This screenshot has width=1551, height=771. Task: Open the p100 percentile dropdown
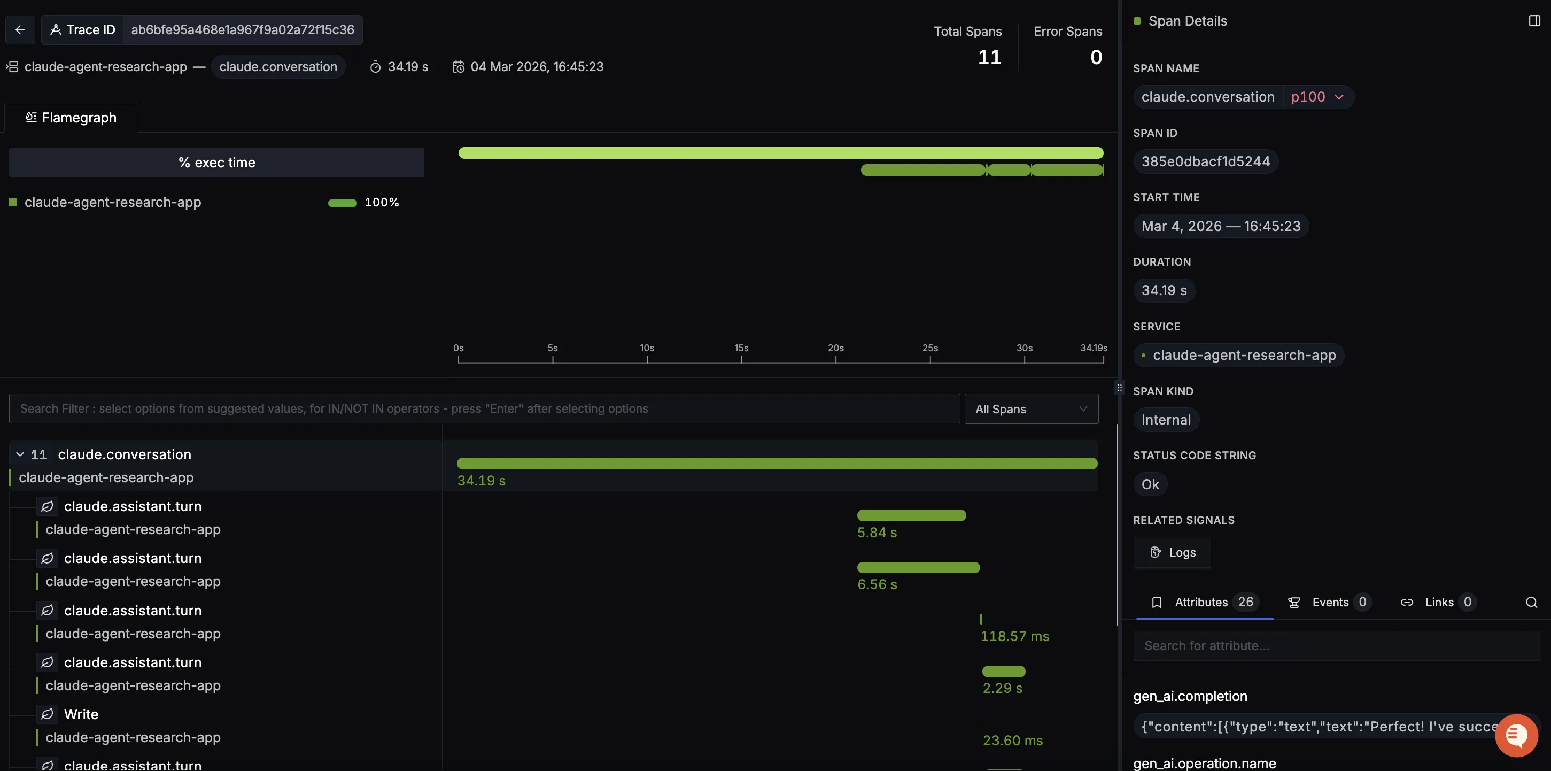coord(1317,97)
